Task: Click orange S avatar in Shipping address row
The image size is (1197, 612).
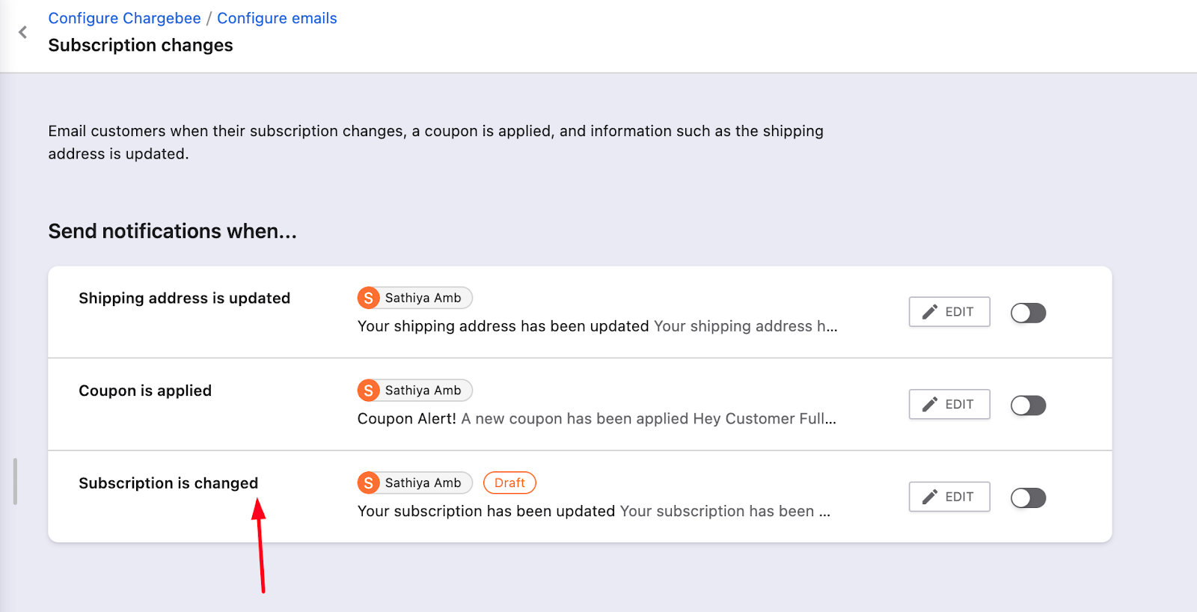Action: tap(368, 298)
